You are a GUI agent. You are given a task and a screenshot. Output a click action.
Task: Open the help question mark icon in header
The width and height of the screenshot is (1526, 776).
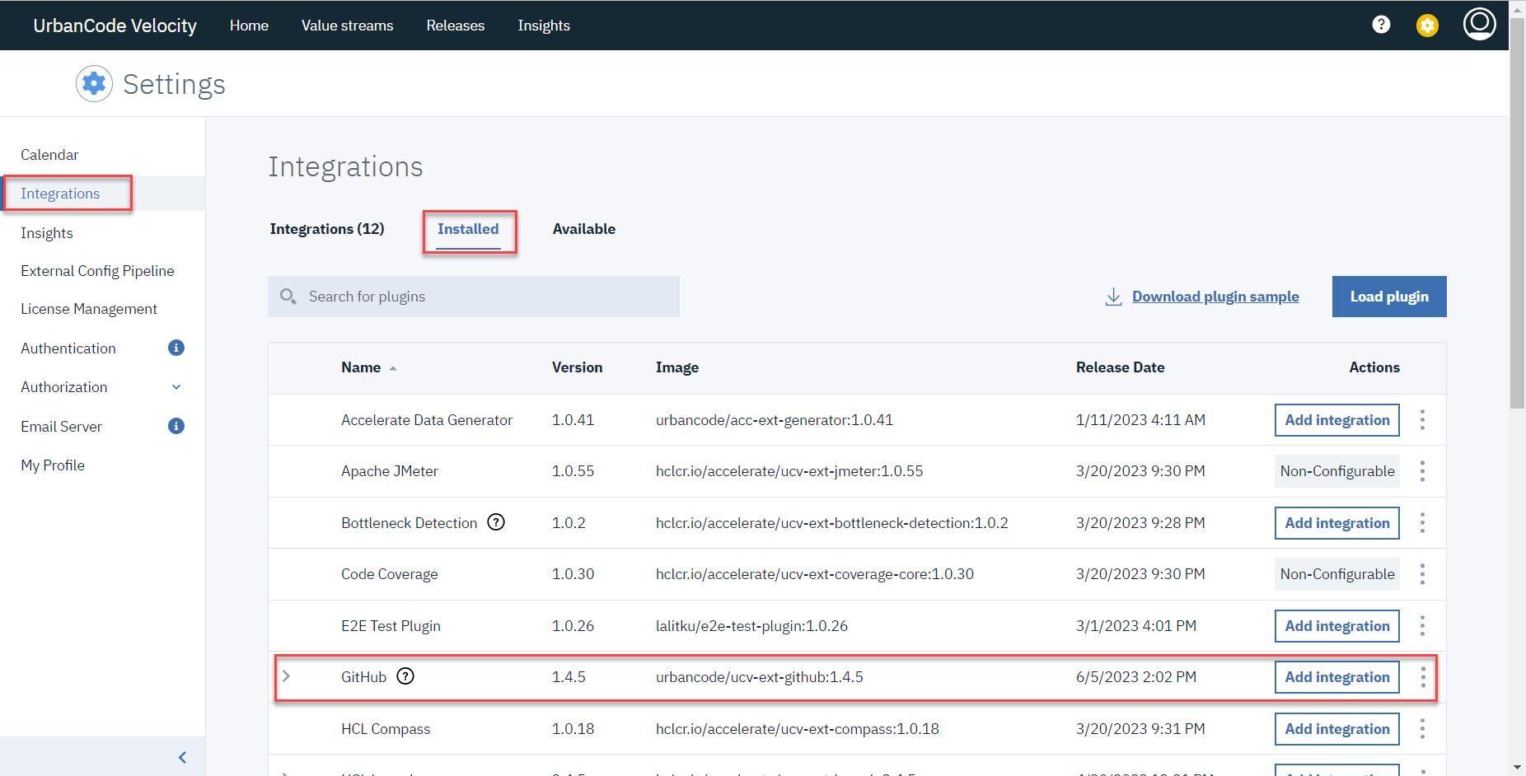[x=1381, y=25]
